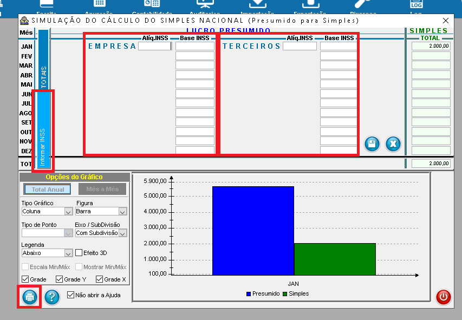The image size is (462, 320).
Task: Open the Legenda dropdown showing Abaixo
Action: click(x=47, y=253)
